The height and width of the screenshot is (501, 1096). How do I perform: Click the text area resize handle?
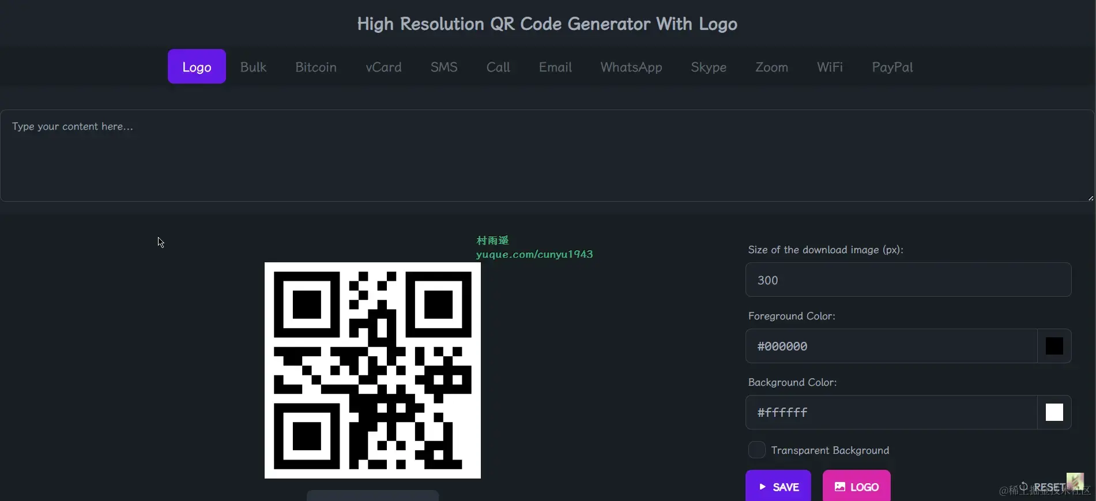(x=1090, y=198)
